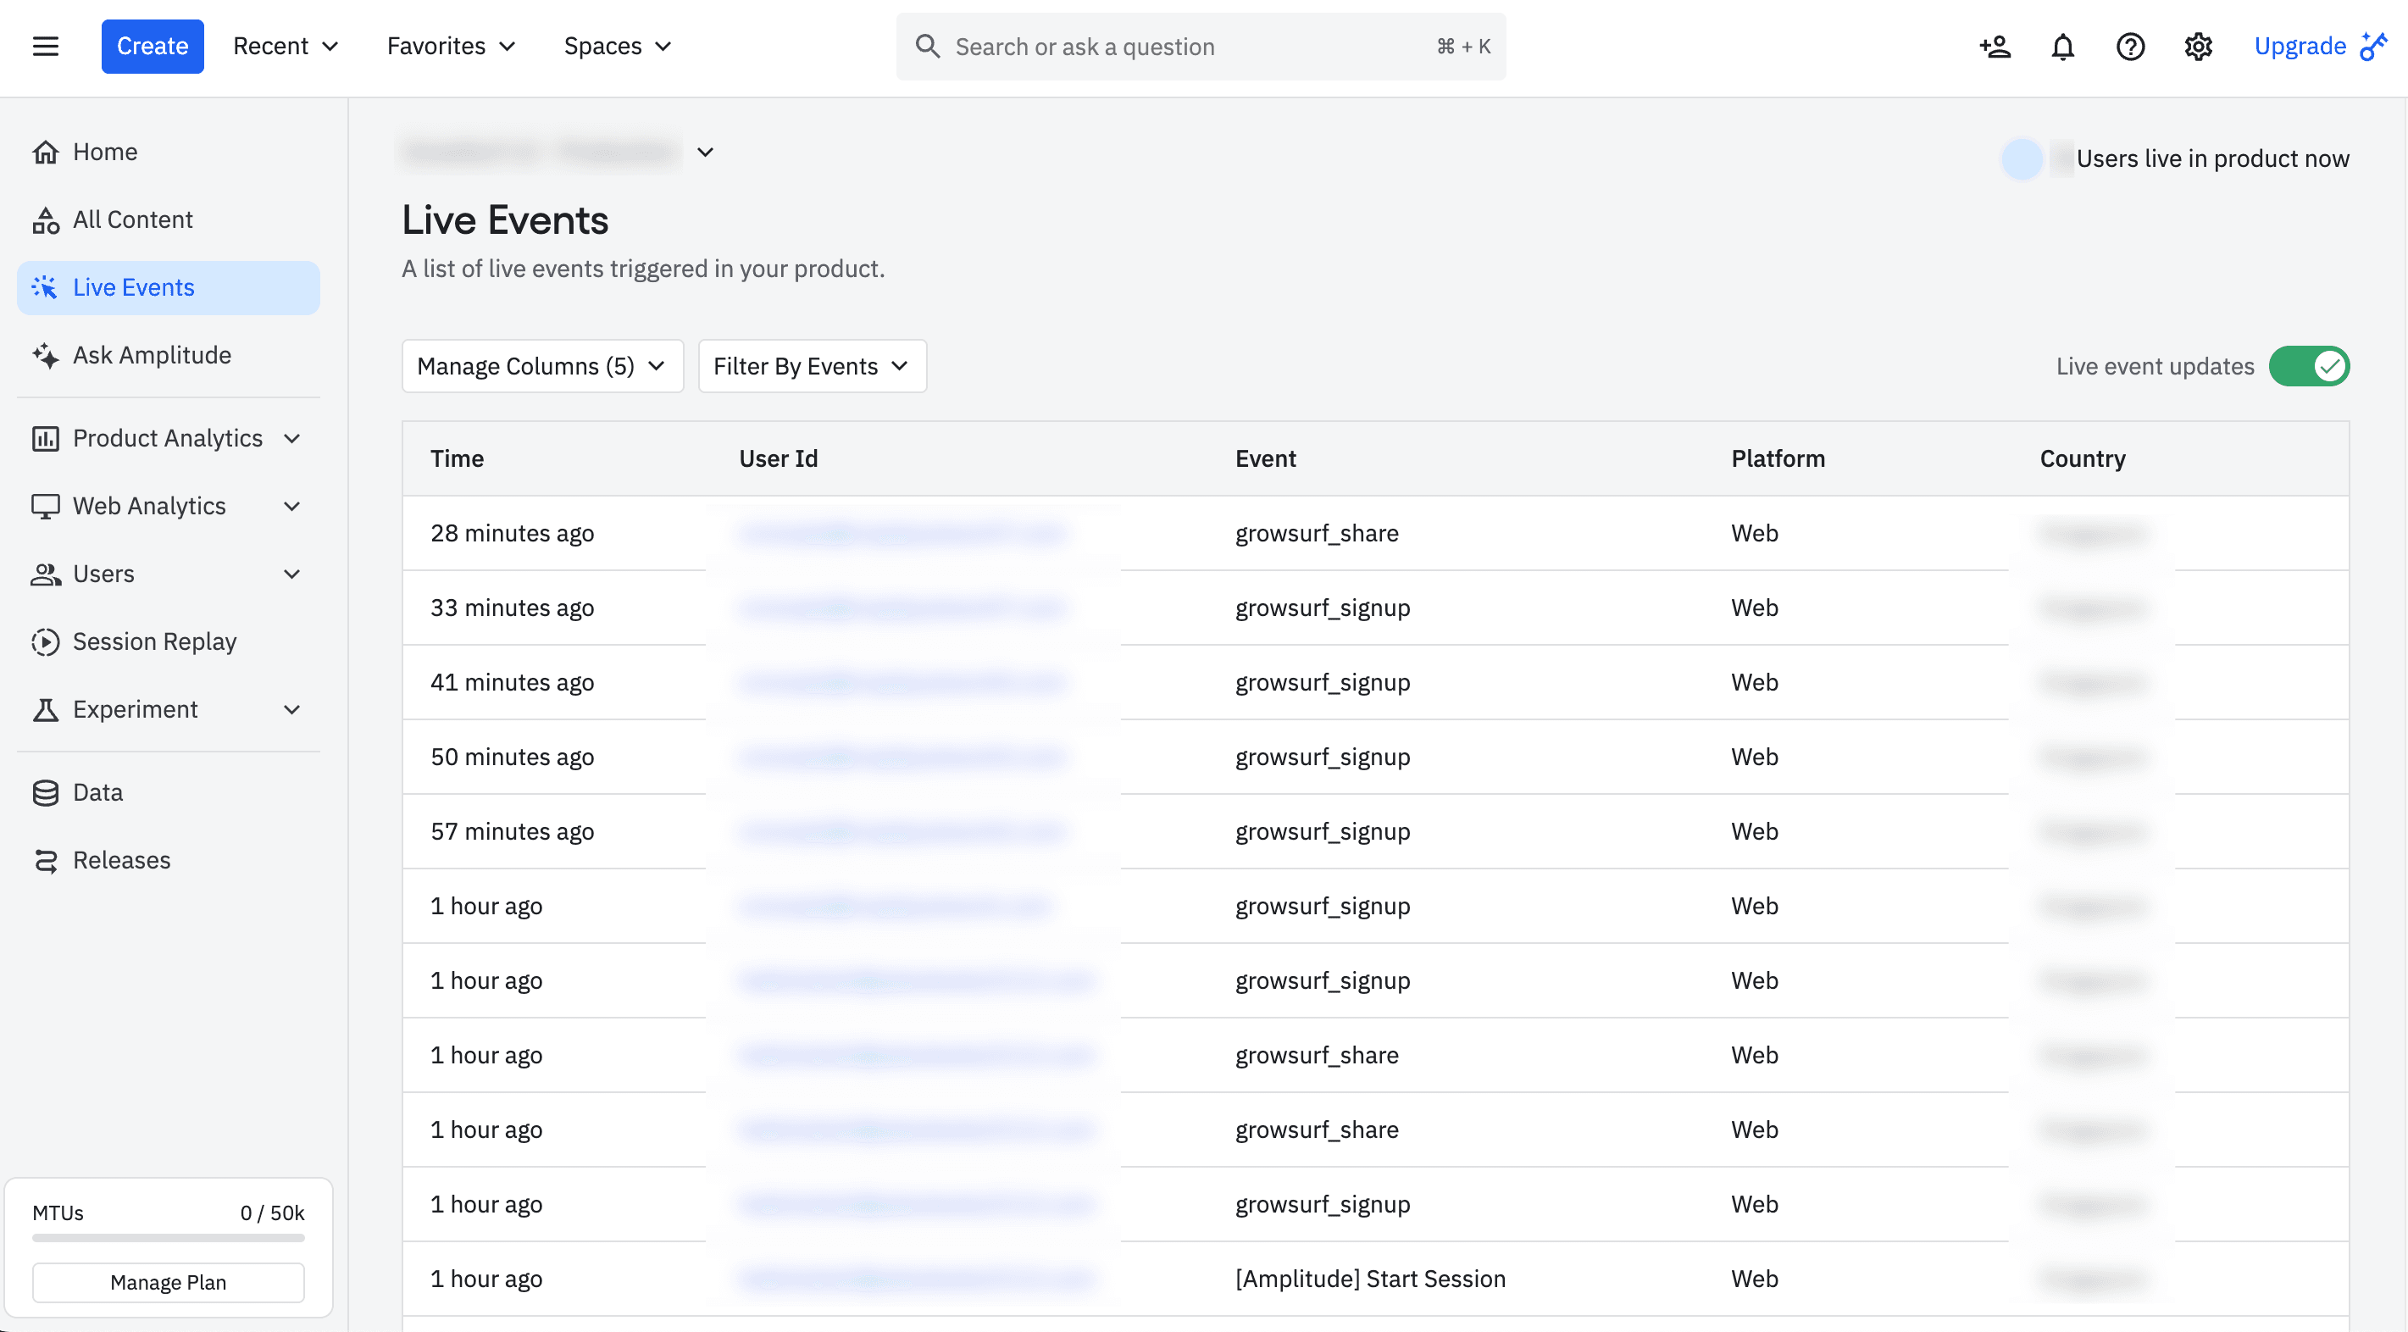Image resolution: width=2408 pixels, height=1332 pixels.
Task: Open Ask Amplitude
Action: 153,355
